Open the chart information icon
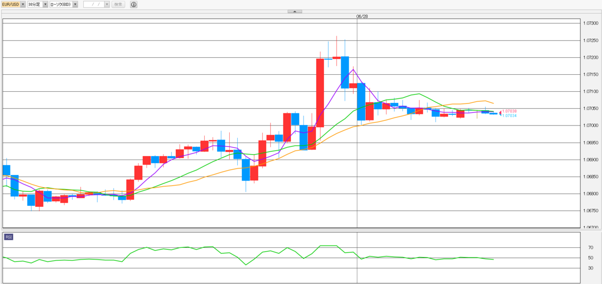602x284 pixels. click(133, 5)
